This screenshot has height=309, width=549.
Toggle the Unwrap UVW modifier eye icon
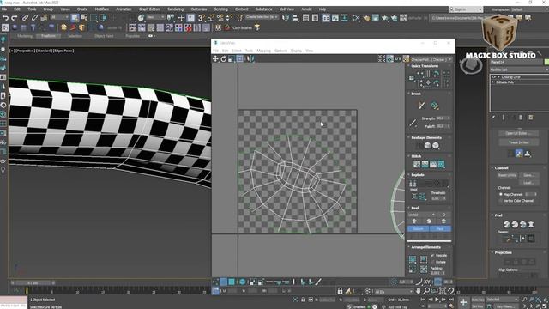point(494,76)
